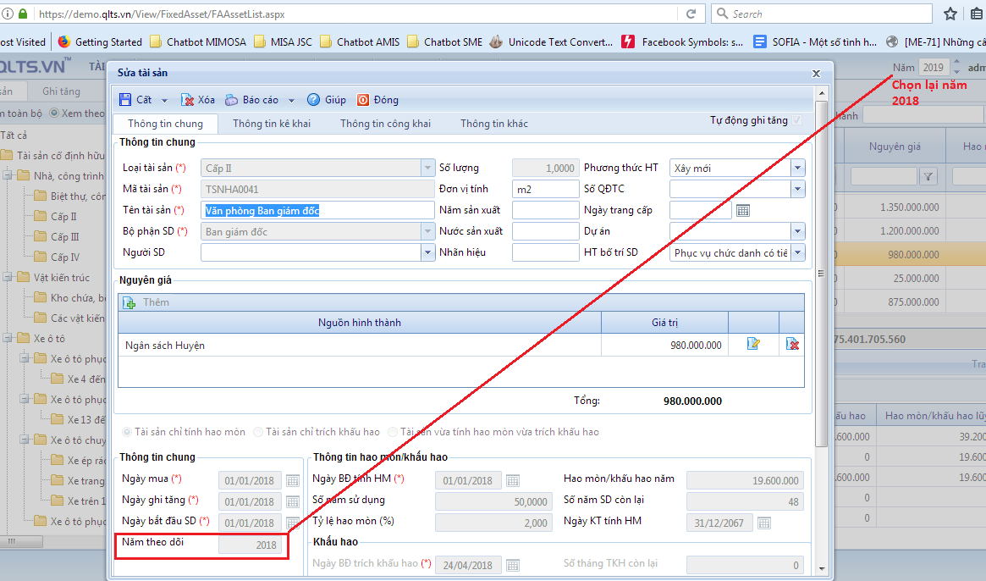Screen dimensions: 986x581
Task: Select Cấp III tree folder
Action: coord(57,236)
